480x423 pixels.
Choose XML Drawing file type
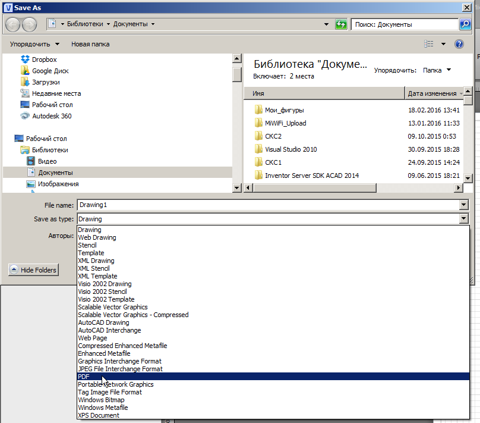(x=273, y=261)
